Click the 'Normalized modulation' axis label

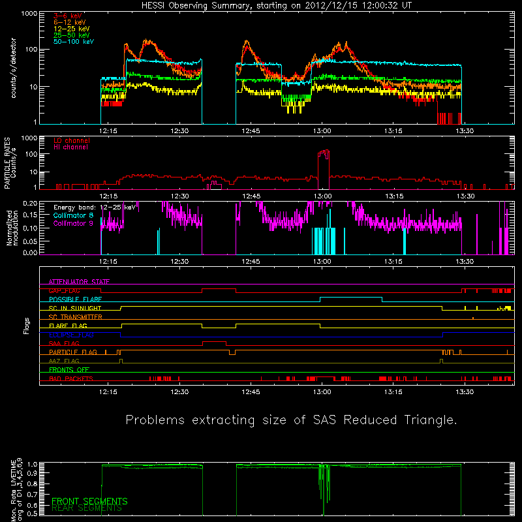12,228
